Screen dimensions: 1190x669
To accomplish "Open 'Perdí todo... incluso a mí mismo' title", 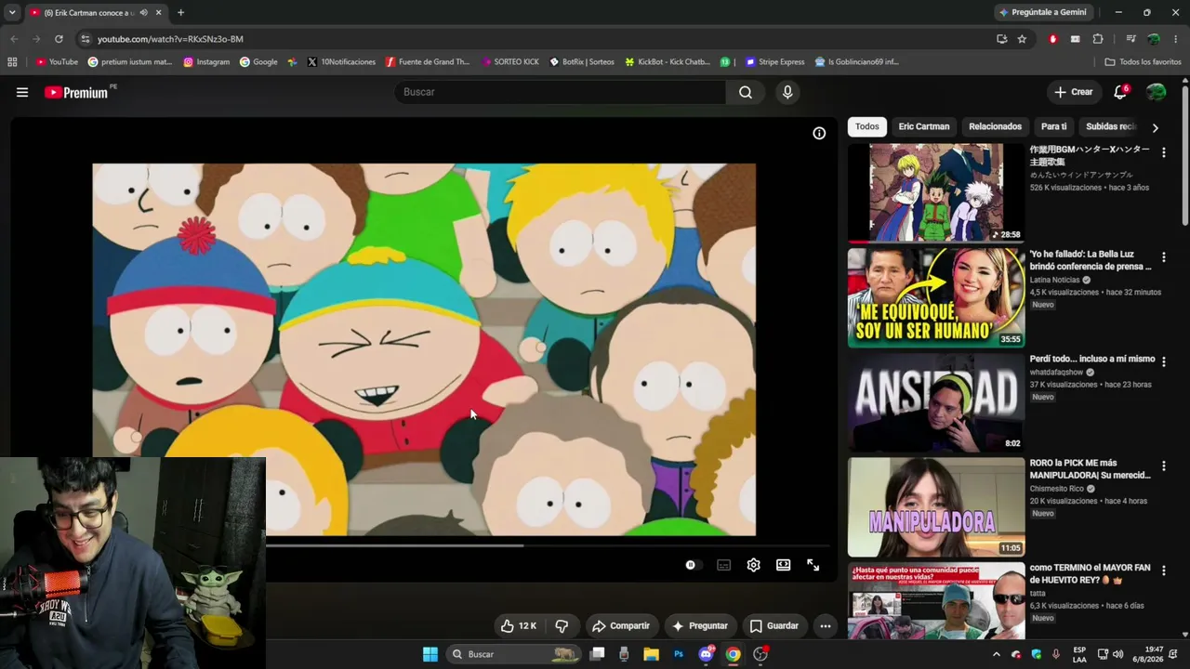I will click(1092, 359).
